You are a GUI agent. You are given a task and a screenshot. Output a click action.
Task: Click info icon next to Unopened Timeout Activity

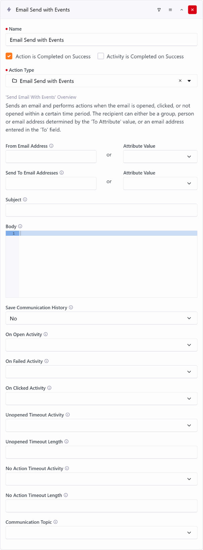pyautogui.click(x=68, y=415)
